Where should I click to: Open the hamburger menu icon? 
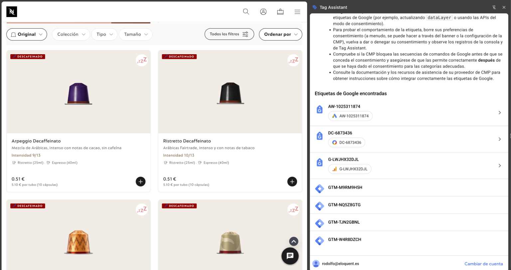(x=297, y=12)
